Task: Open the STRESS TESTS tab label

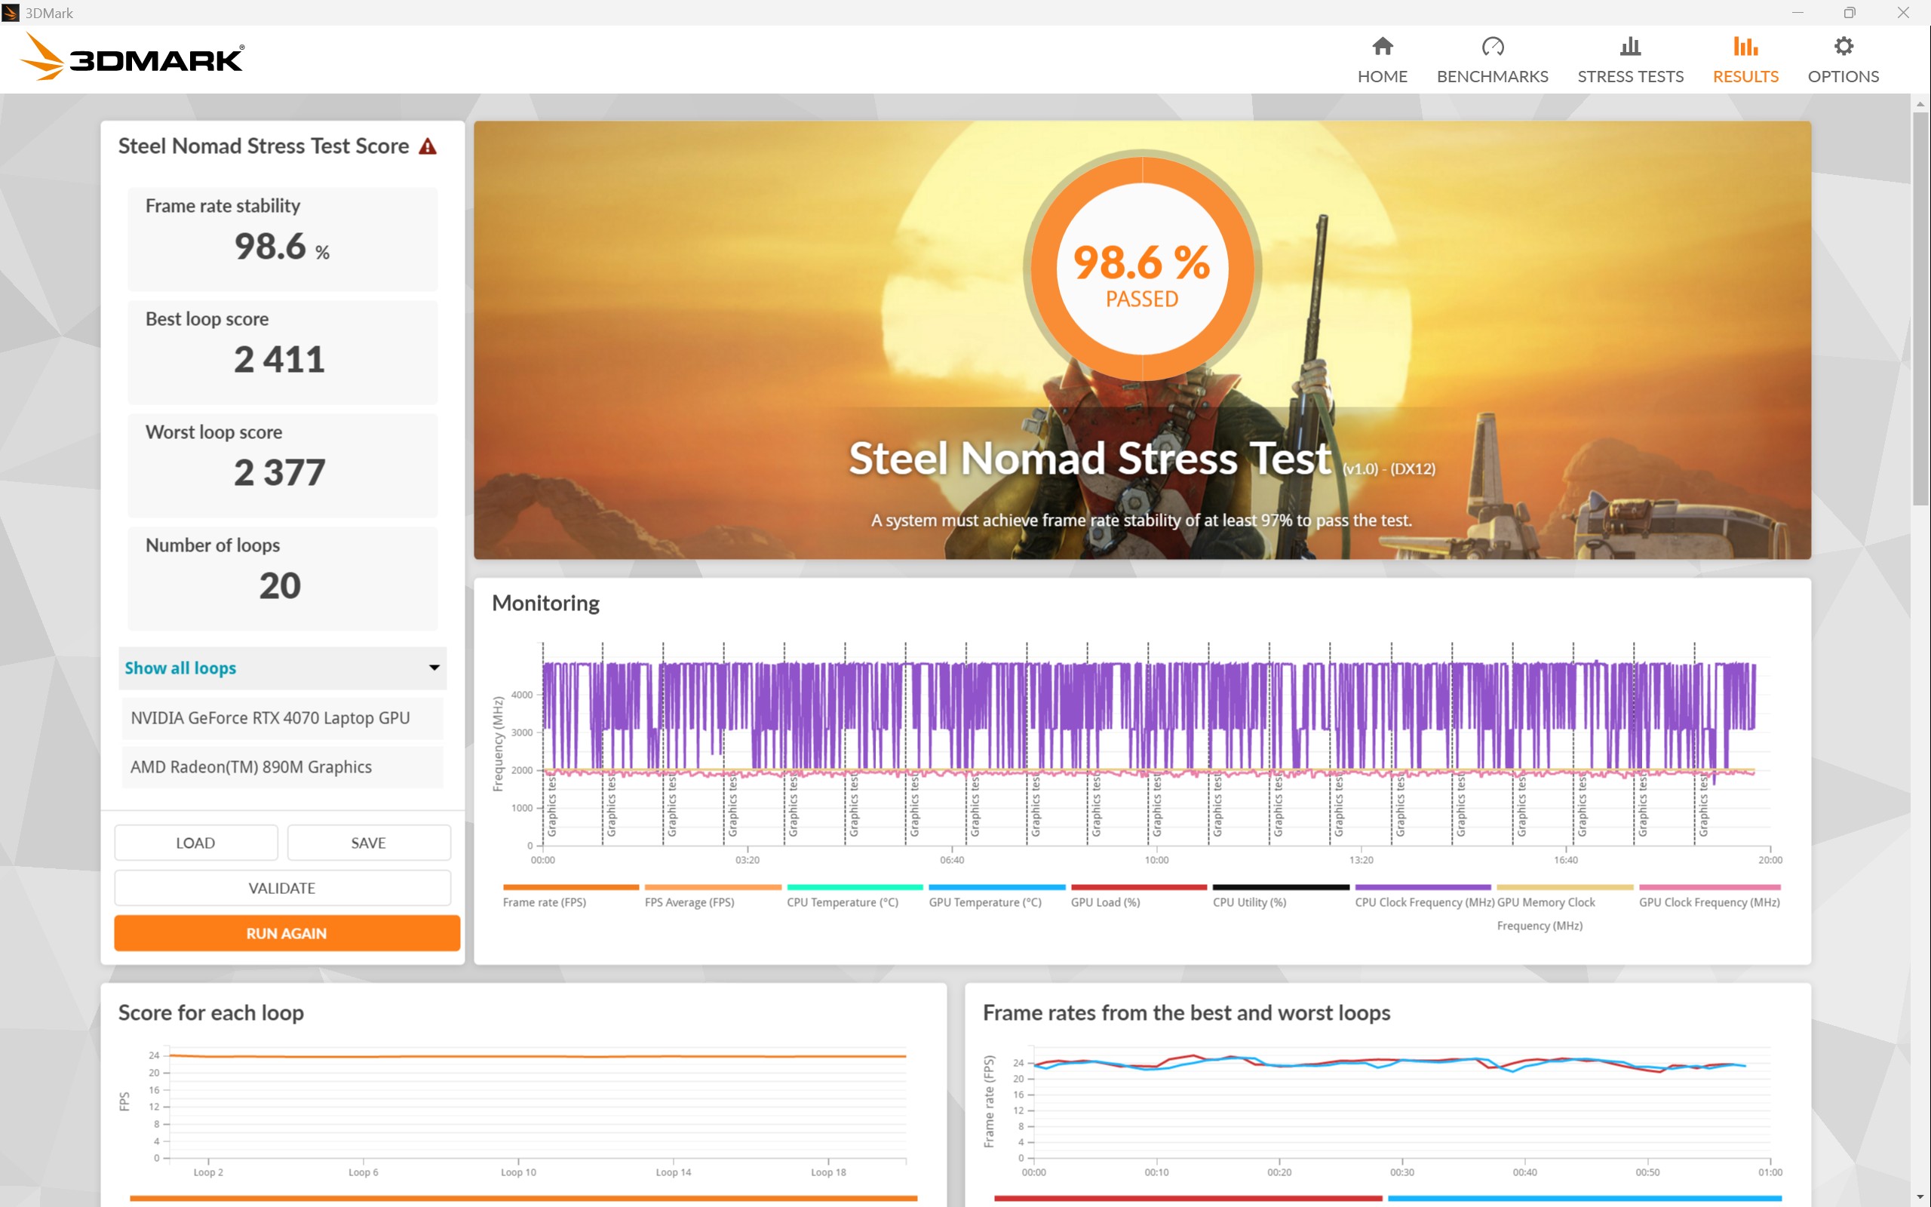Action: point(1630,77)
